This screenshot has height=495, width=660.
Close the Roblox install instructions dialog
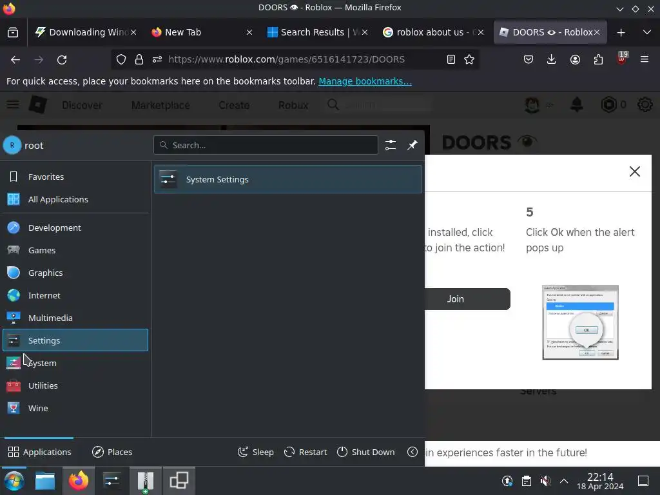[635, 171]
